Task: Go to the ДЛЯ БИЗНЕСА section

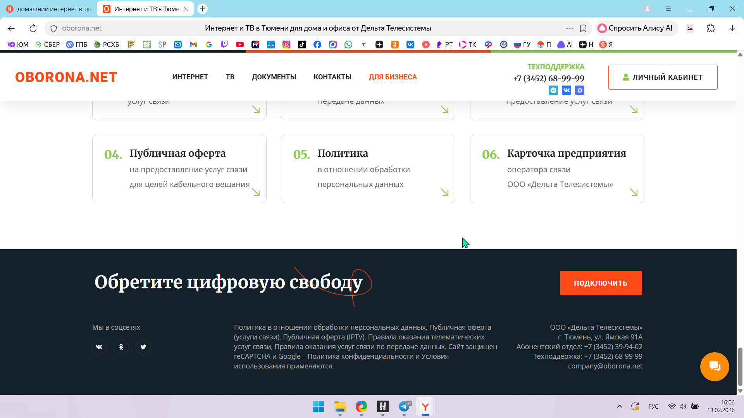Action: (x=393, y=77)
